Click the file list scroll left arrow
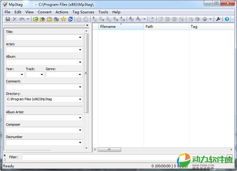Image resolution: width=237 pixels, height=171 pixels. (95, 150)
